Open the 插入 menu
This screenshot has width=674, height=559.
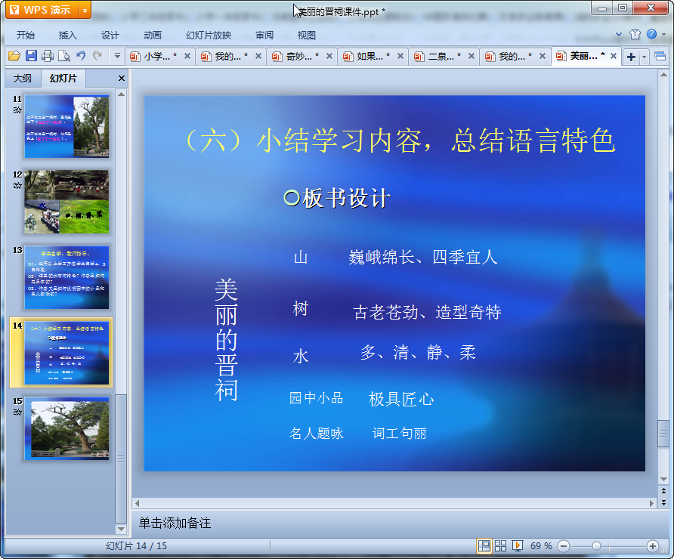point(67,36)
